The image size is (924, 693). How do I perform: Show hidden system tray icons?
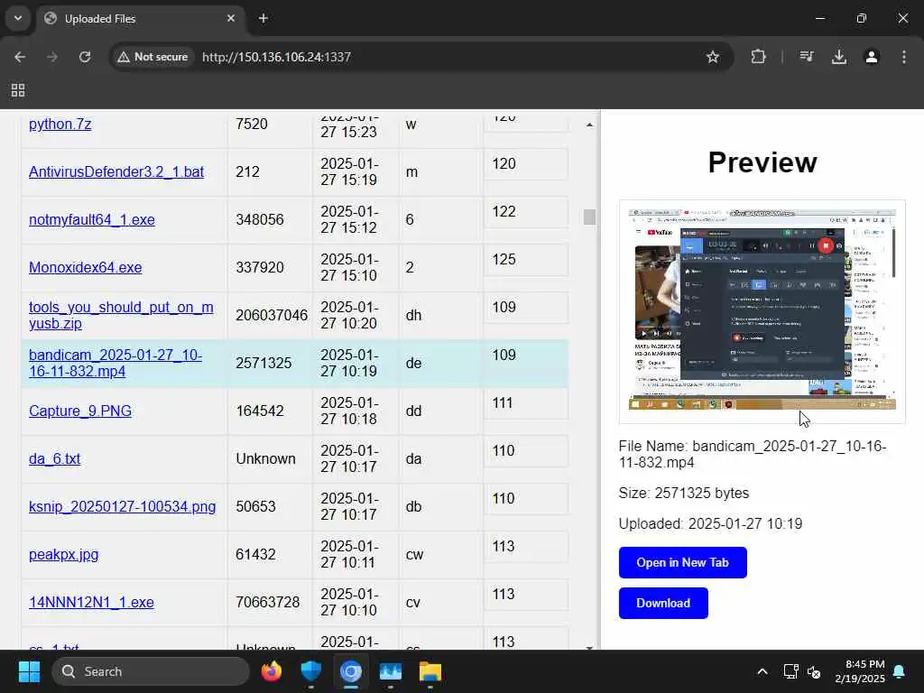(x=762, y=671)
